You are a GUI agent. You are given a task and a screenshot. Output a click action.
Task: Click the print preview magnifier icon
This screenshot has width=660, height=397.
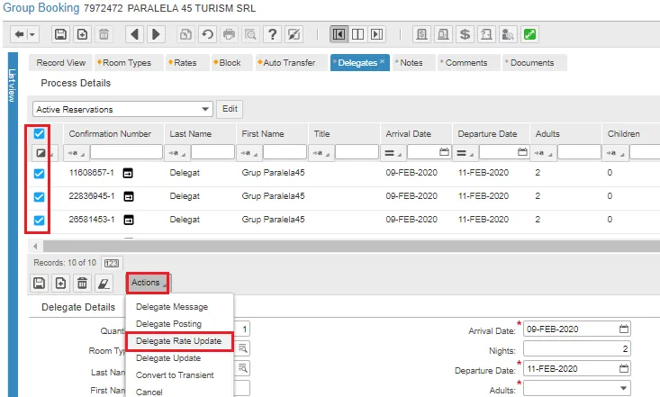tap(250, 34)
